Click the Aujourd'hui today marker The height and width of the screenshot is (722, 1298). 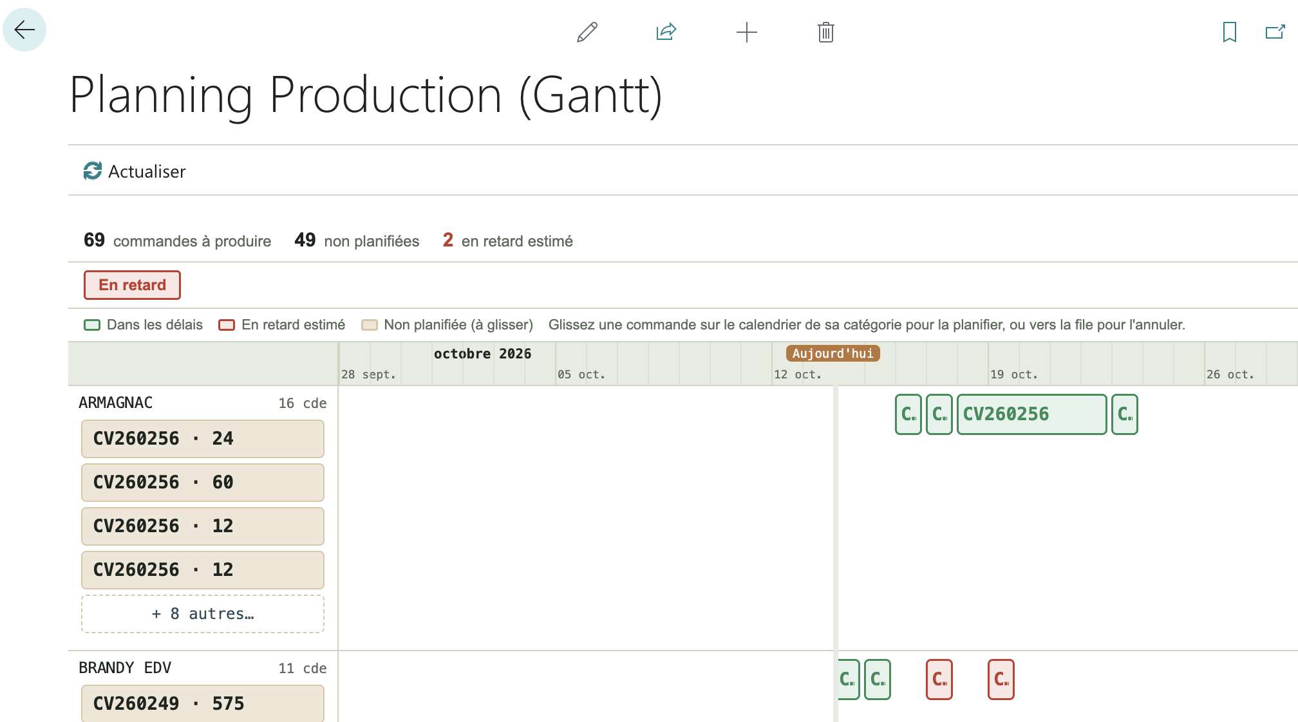point(832,353)
